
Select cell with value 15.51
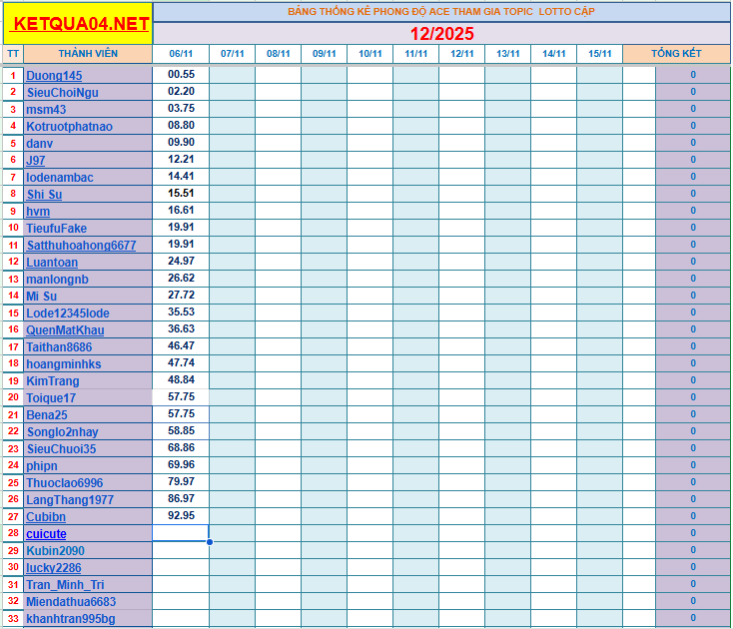tap(181, 194)
